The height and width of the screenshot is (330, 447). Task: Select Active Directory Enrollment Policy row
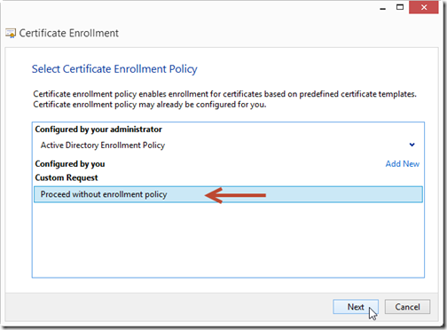[x=228, y=145]
